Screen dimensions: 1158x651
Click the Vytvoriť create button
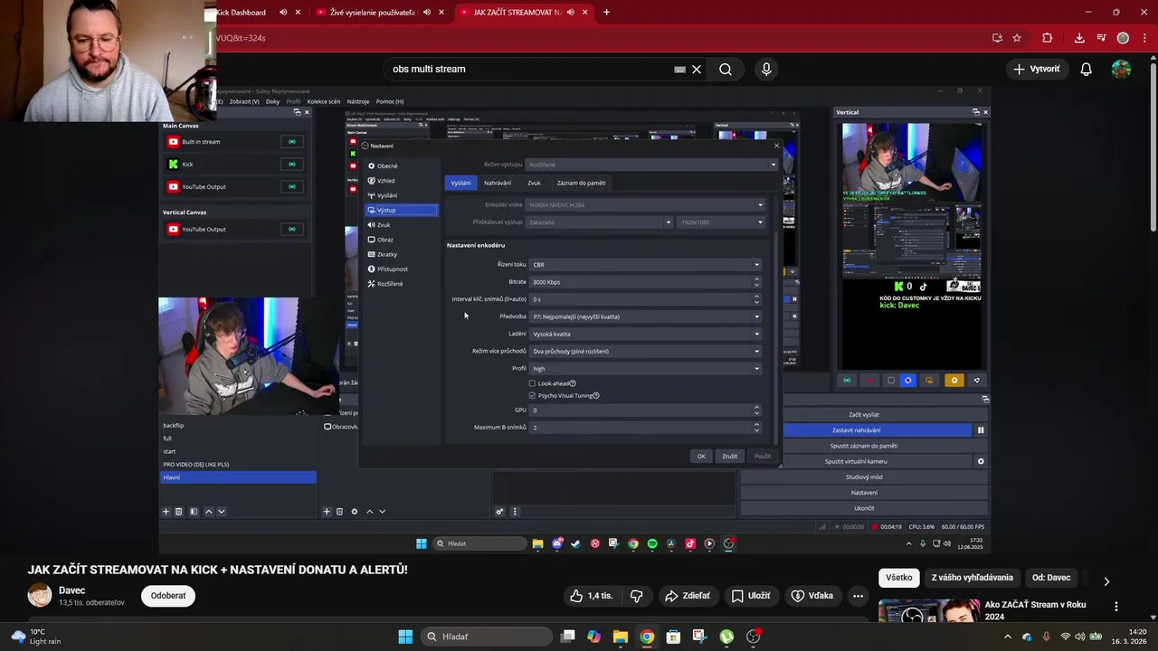(1036, 69)
